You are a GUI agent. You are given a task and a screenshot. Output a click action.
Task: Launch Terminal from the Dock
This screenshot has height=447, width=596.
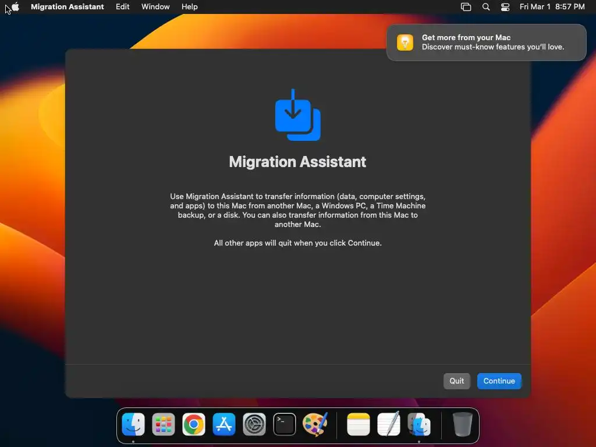point(284,424)
